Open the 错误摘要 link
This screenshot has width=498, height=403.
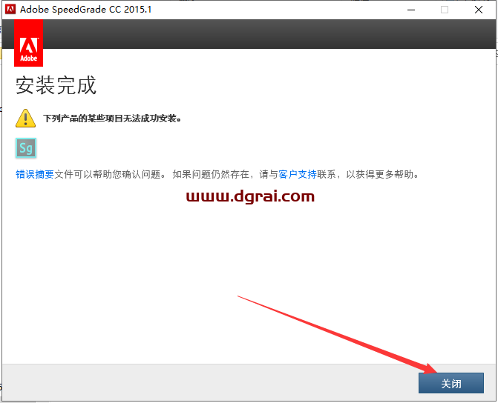point(35,174)
